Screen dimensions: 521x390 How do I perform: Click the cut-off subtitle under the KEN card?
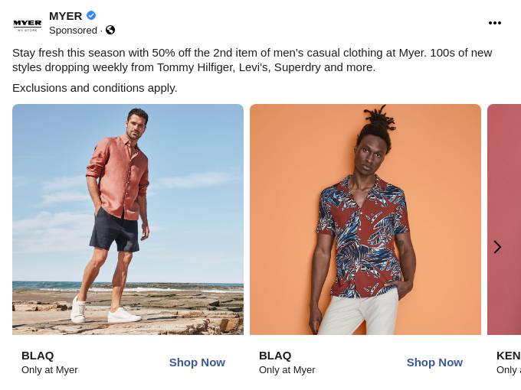[509, 370]
